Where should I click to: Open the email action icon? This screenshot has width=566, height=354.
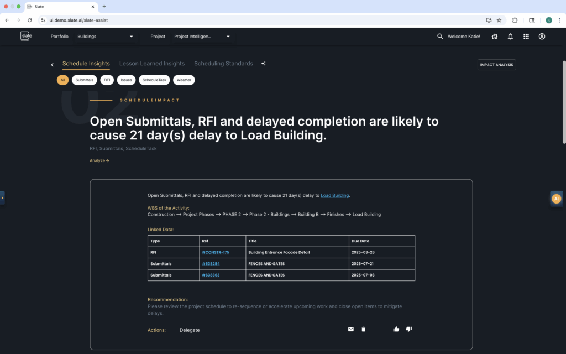point(350,329)
